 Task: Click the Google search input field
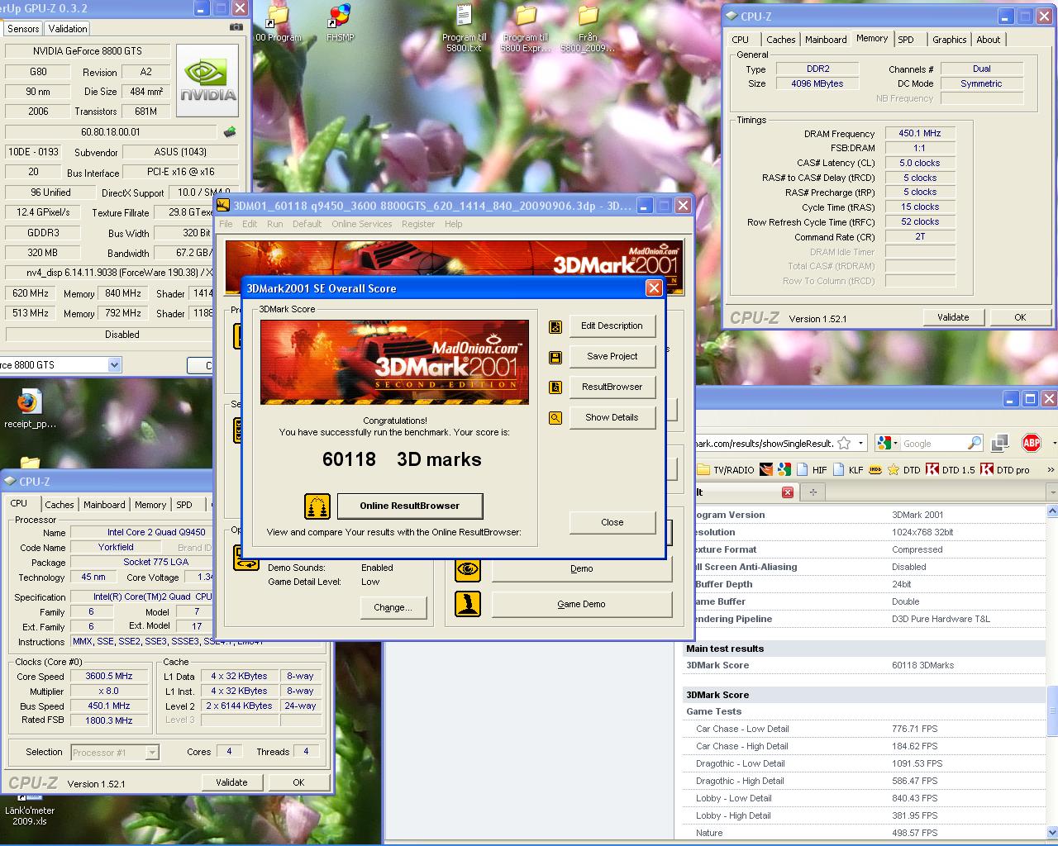[x=932, y=444]
